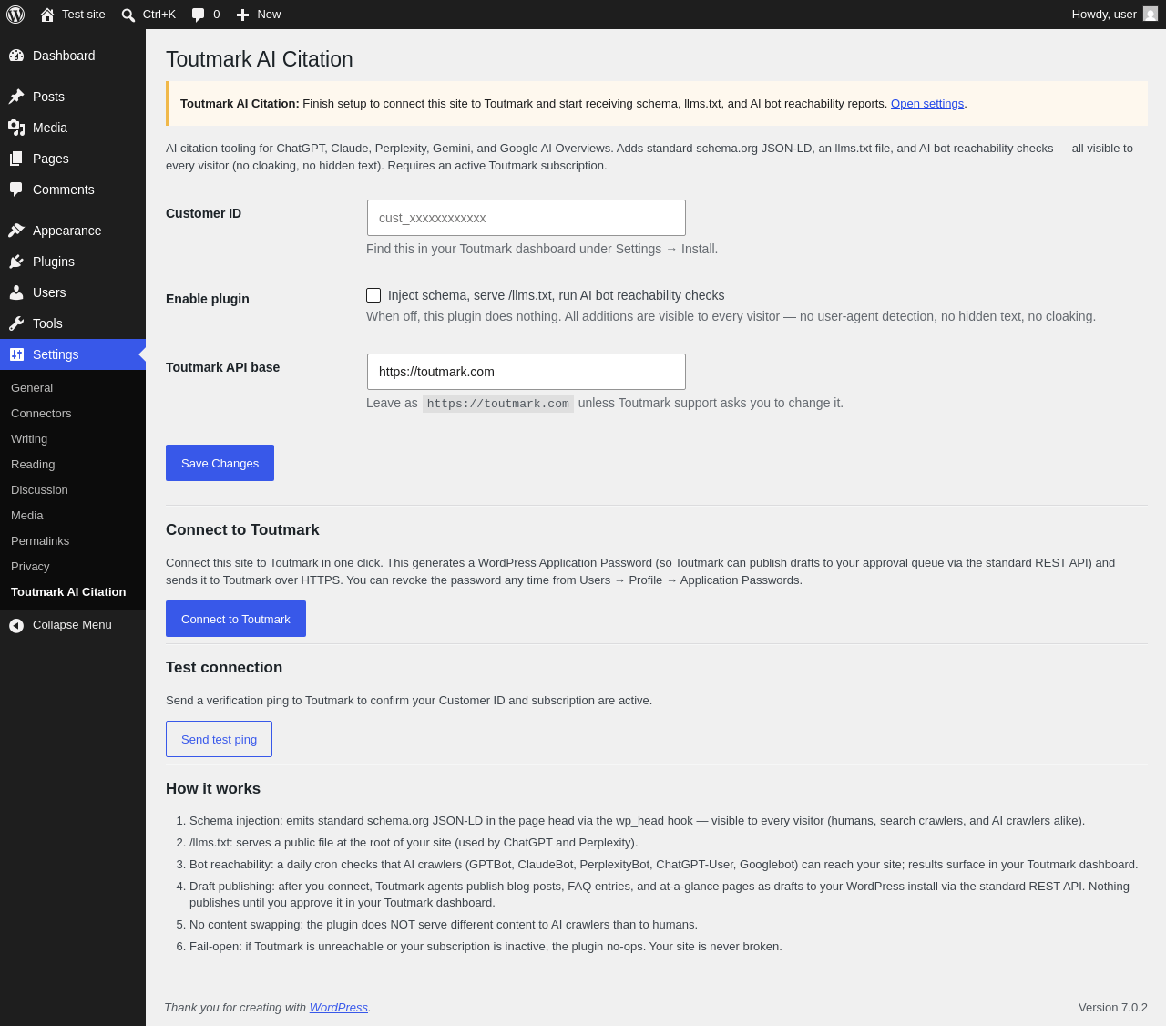Open the Appearance menu
Viewport: 1166px width, 1026px height.
(73, 231)
